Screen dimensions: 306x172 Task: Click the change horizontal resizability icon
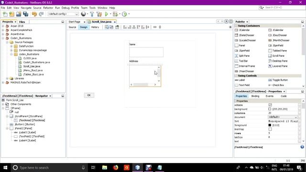(155, 27)
